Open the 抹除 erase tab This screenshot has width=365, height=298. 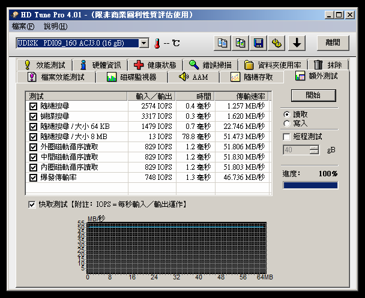pyautogui.click(x=328, y=65)
